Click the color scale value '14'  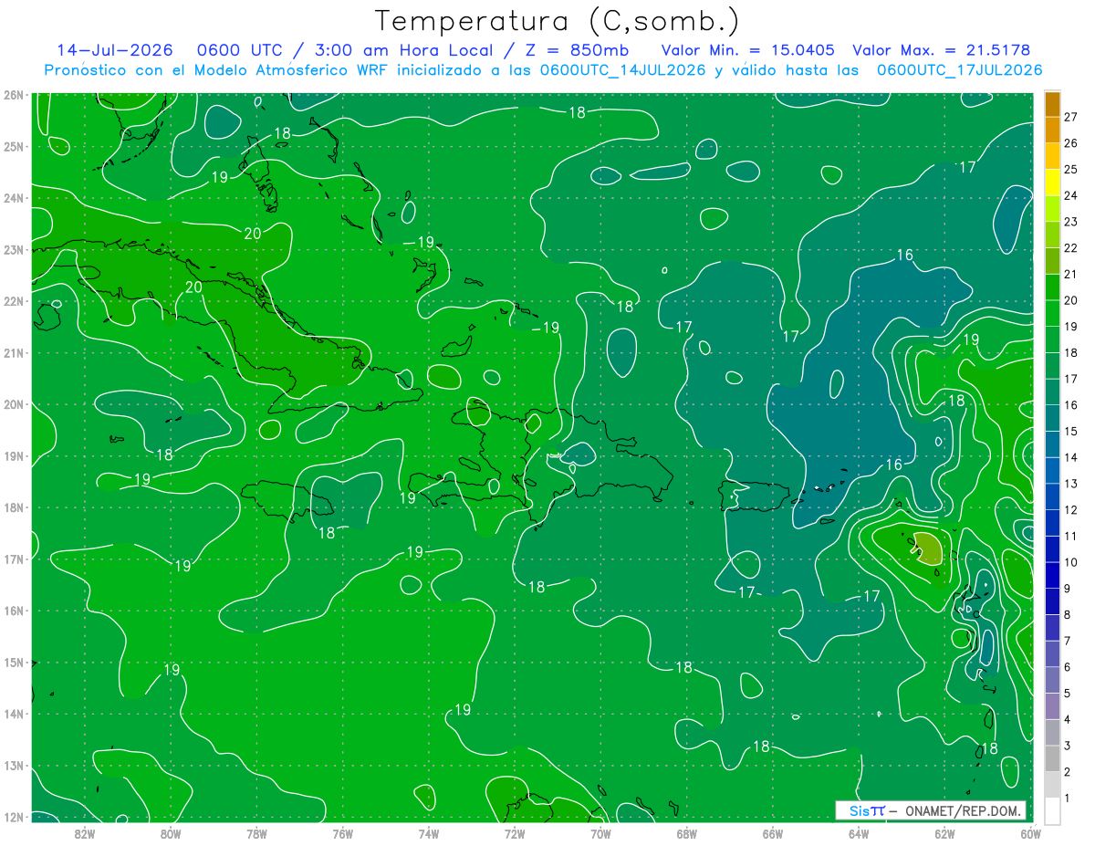(1070, 457)
